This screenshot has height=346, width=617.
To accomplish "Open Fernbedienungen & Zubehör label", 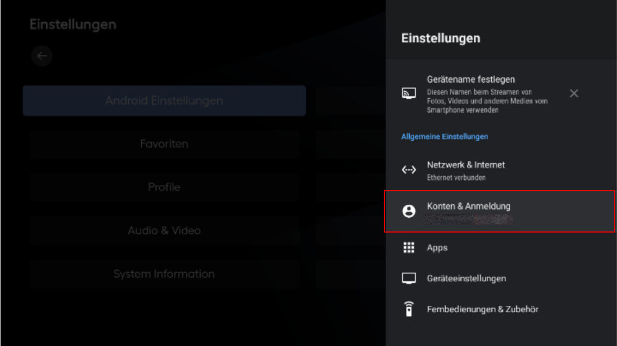I will coord(482,310).
